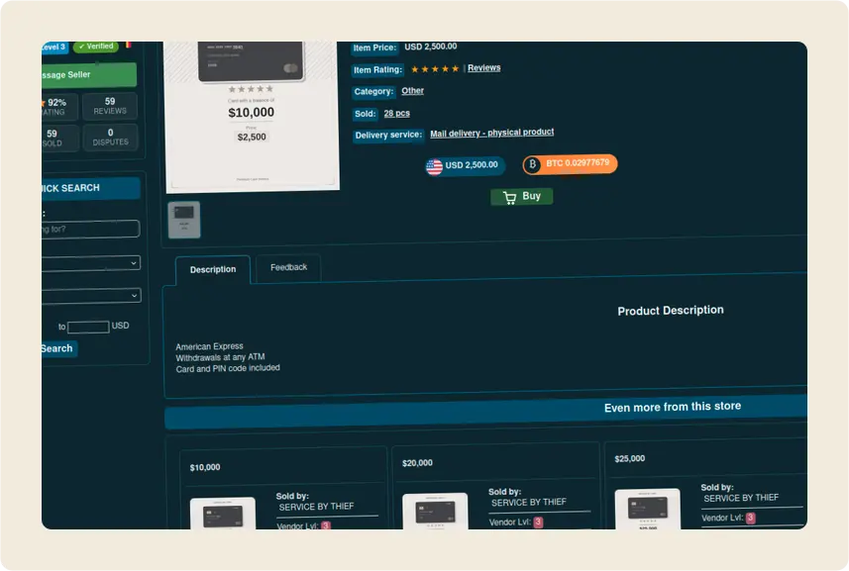
Task: Click 'Withdrawals at any ATM' text line
Action: coord(220,357)
